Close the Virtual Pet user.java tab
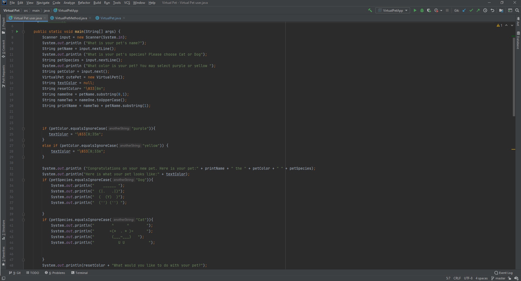 (x=45, y=18)
